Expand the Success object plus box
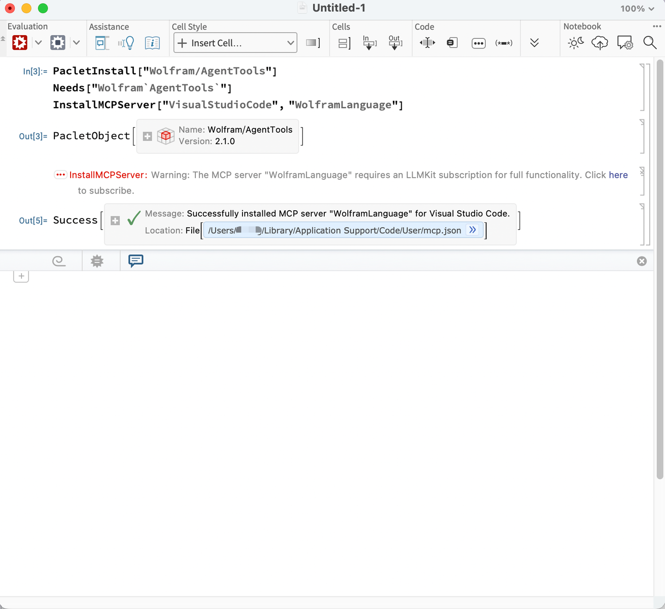 115,221
